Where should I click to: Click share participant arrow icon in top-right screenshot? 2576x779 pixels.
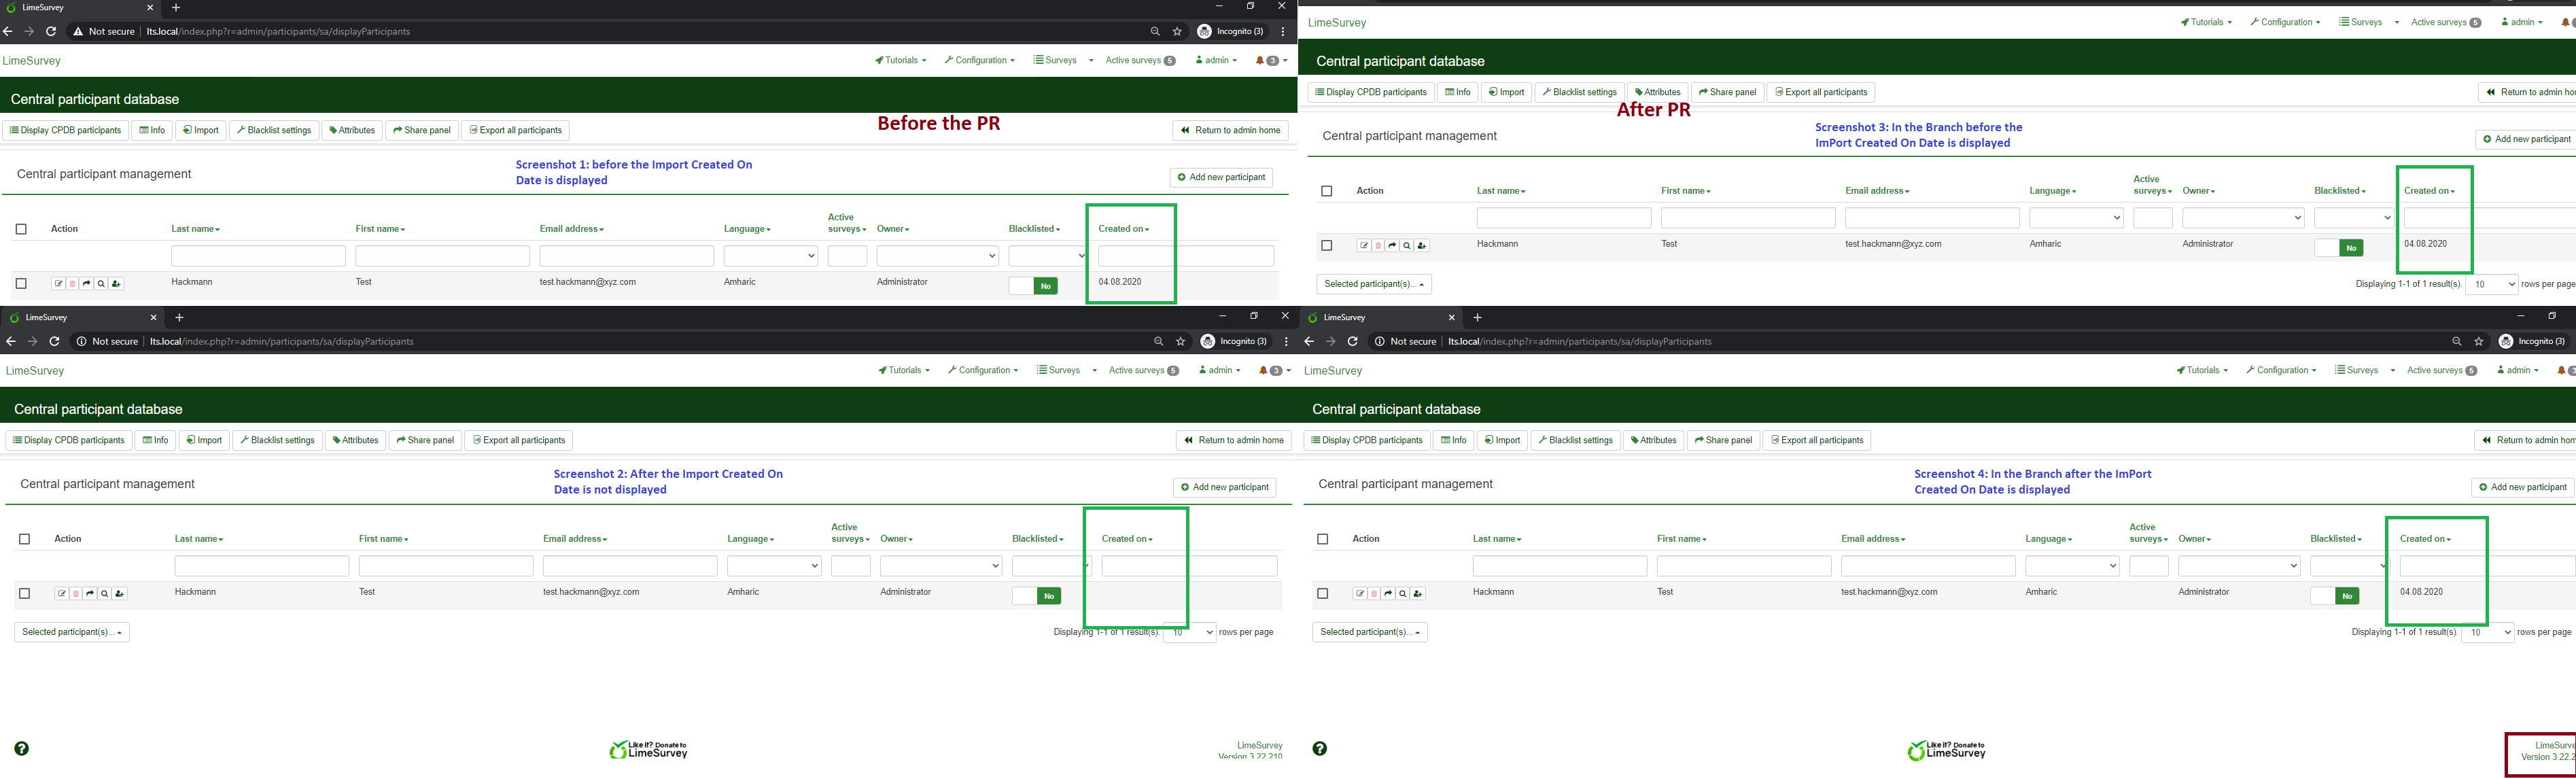click(x=1392, y=246)
